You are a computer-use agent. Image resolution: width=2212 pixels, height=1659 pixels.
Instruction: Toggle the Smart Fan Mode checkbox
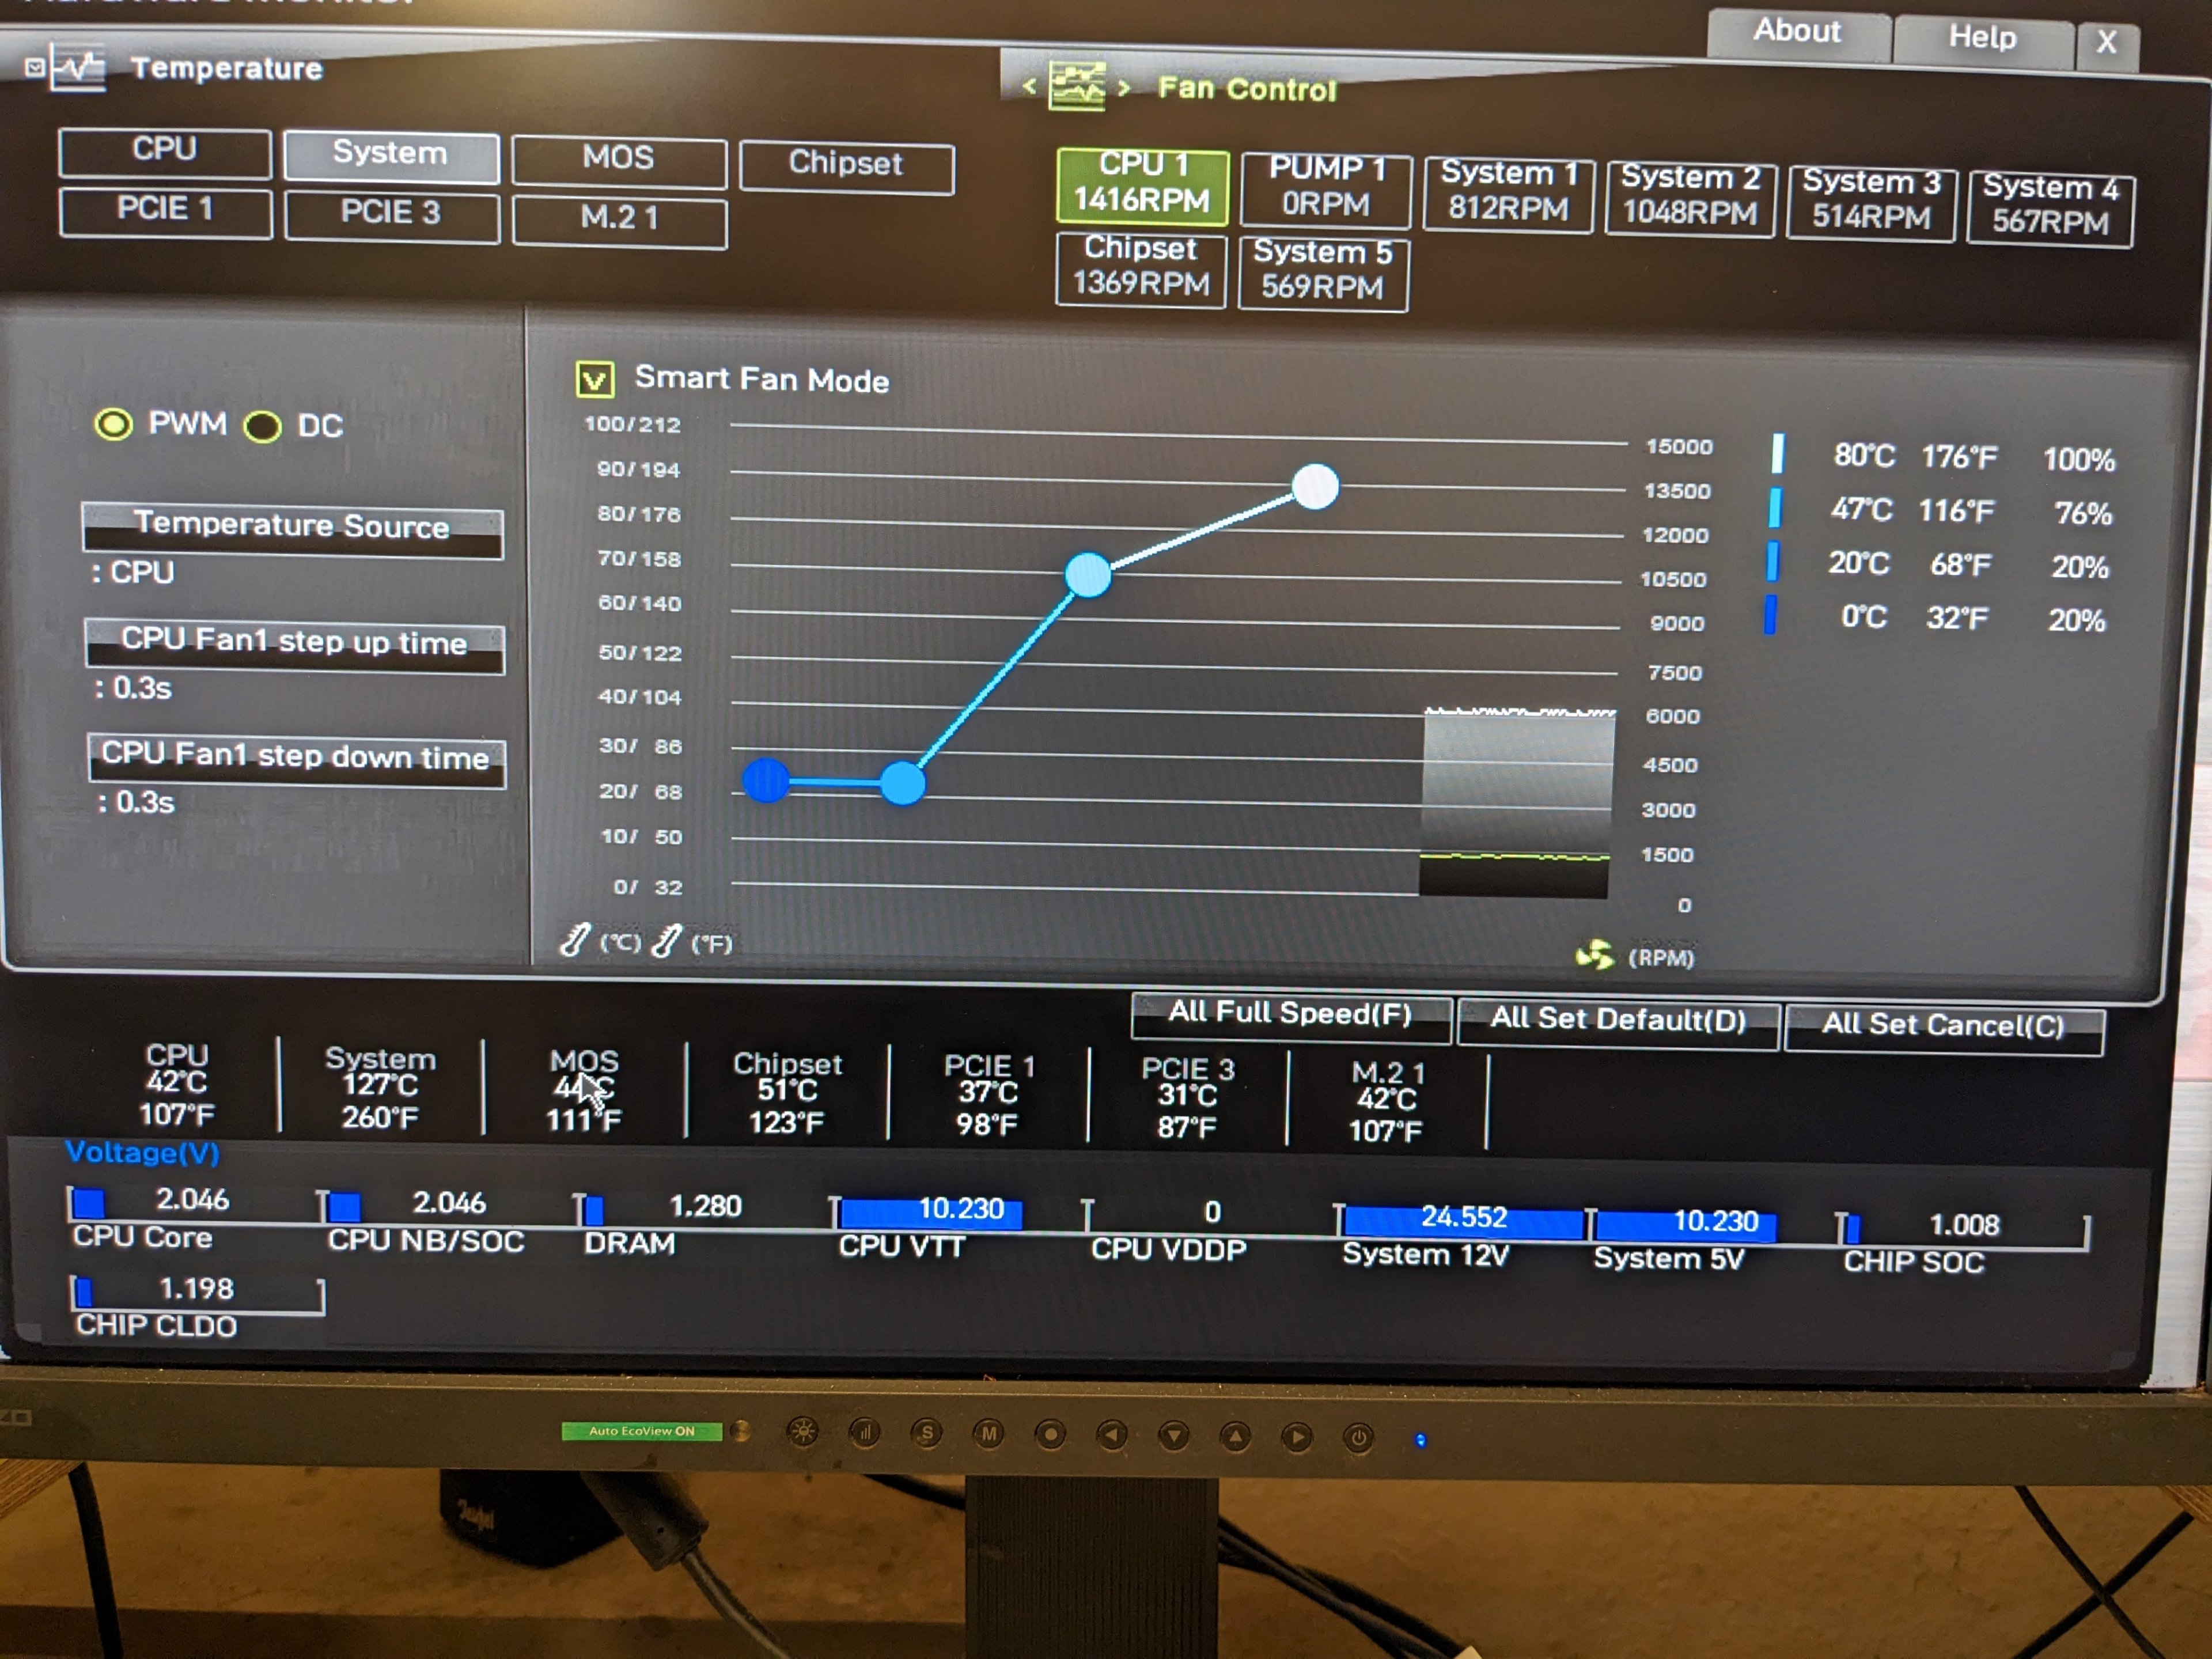595,379
